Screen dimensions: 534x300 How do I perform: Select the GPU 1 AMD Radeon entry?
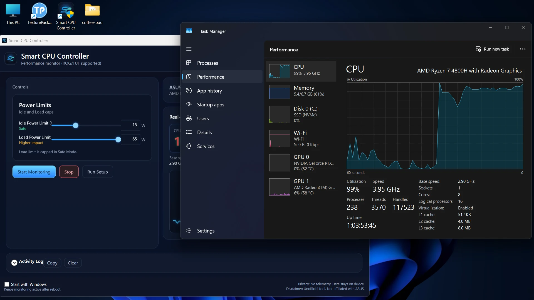[301, 187]
